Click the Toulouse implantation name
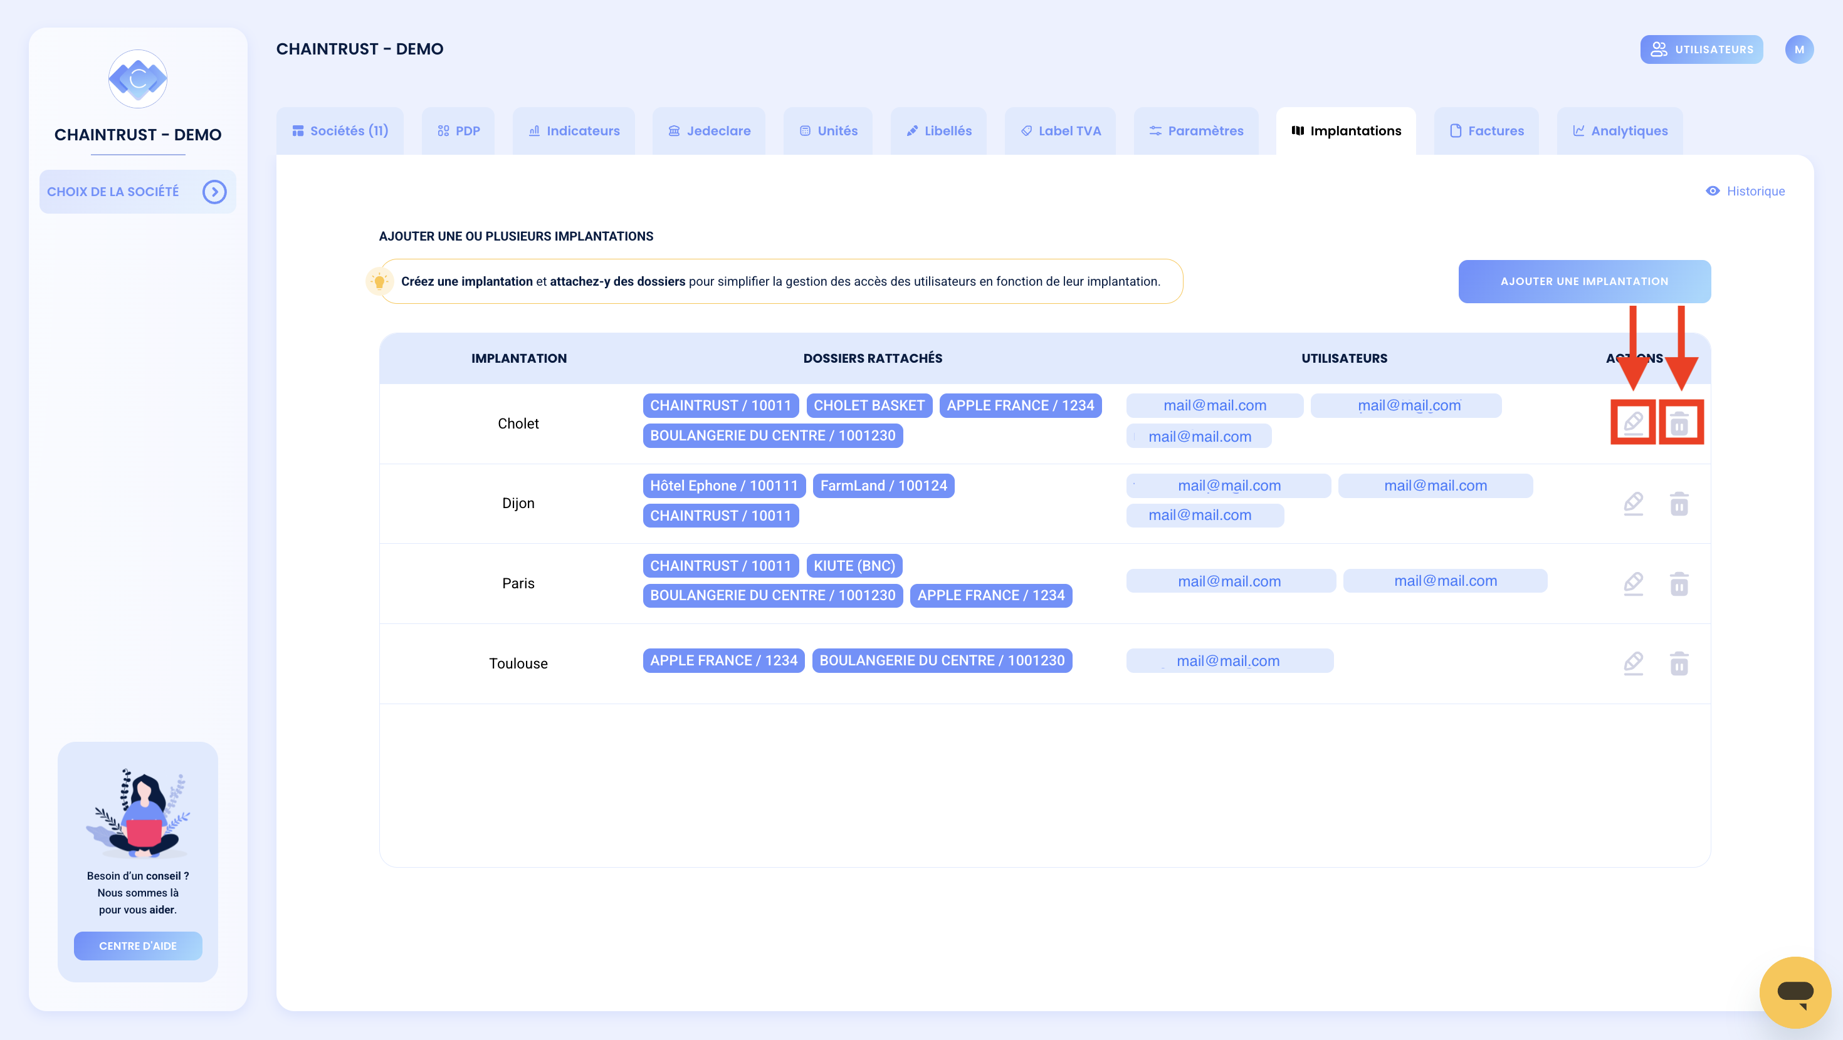Viewport: 1843px width, 1040px height. point(518,663)
